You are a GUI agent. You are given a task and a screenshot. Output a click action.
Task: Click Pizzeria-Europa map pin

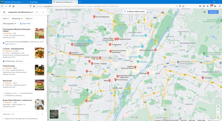[116, 80]
